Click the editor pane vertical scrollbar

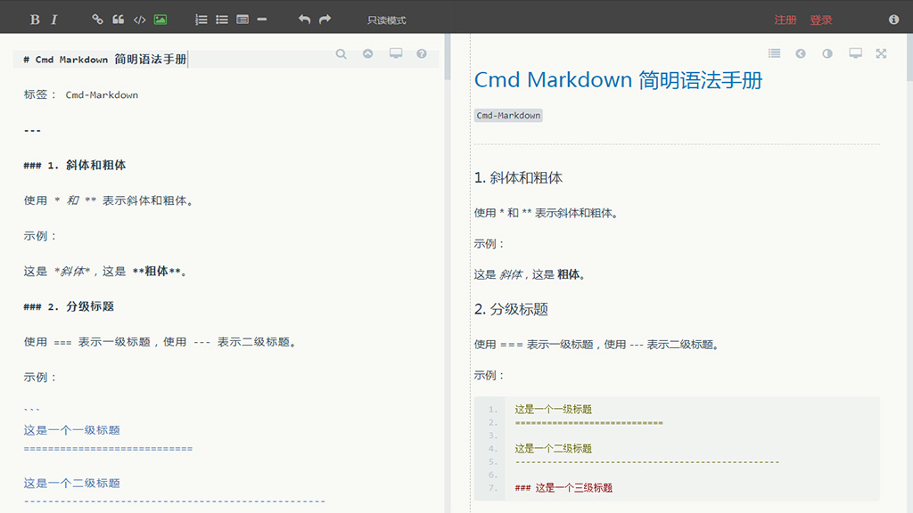pyautogui.click(x=448, y=56)
